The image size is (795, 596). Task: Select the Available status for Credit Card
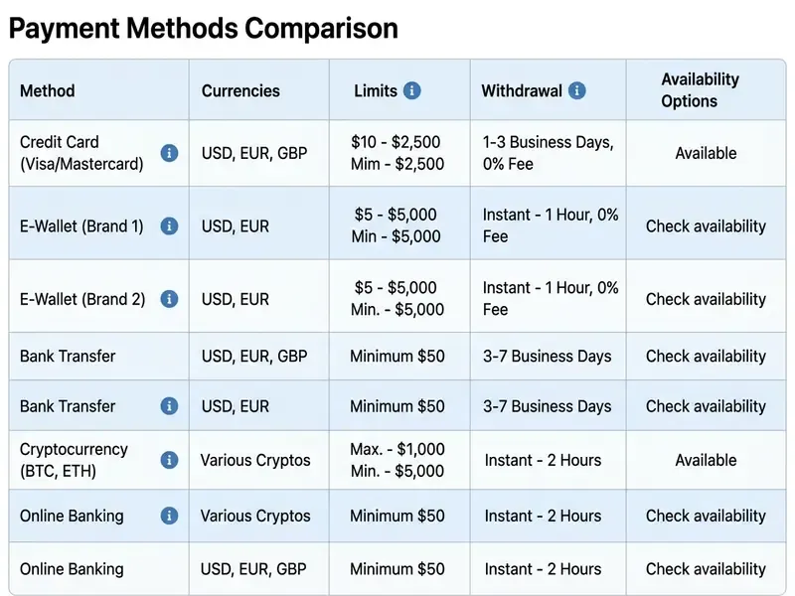[x=706, y=153]
